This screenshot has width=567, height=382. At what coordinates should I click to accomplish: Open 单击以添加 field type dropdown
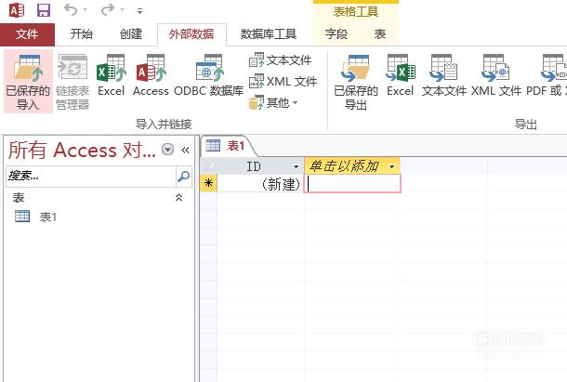coord(391,166)
